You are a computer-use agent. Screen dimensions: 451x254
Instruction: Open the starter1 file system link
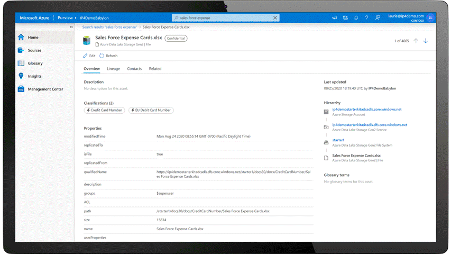pyautogui.click(x=338, y=140)
